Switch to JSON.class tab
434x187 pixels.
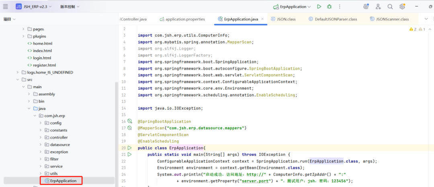283,19
